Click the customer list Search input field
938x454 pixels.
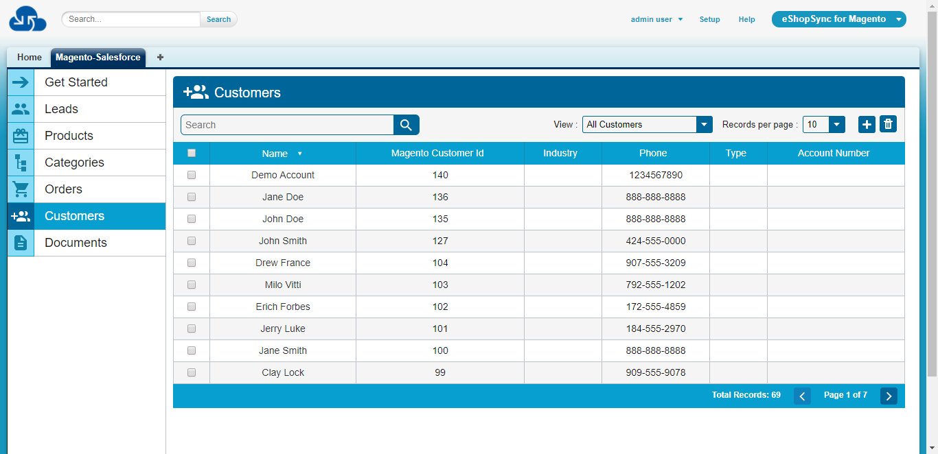(287, 125)
